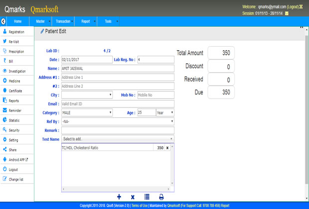Screen dimensions: 309x209
Task: Open Reminder in the sidebar
Action: [16, 110]
